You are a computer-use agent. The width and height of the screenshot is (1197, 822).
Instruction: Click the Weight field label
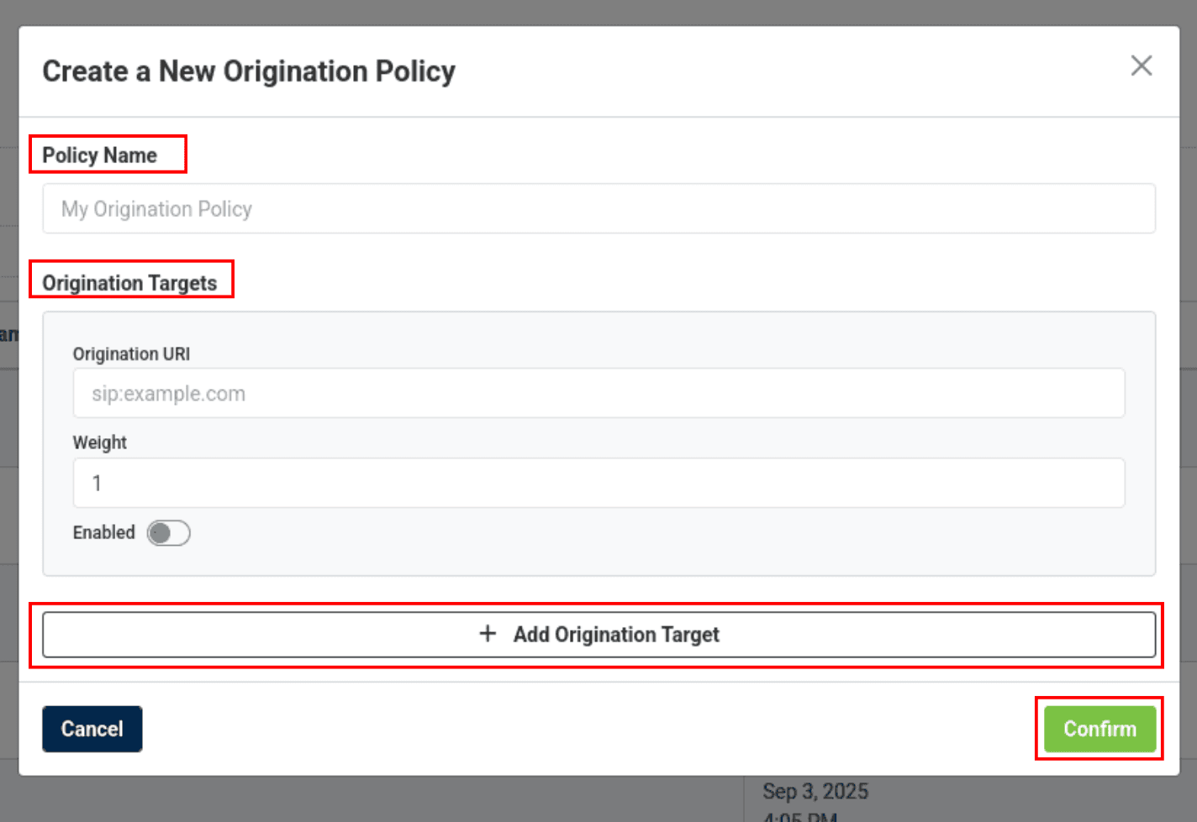coord(100,442)
